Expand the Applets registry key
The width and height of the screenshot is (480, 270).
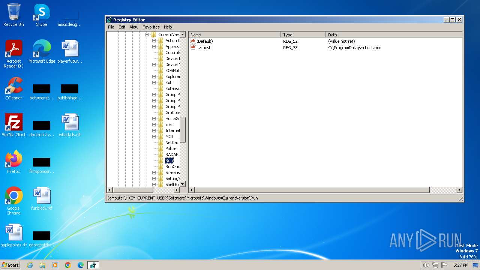(154, 46)
